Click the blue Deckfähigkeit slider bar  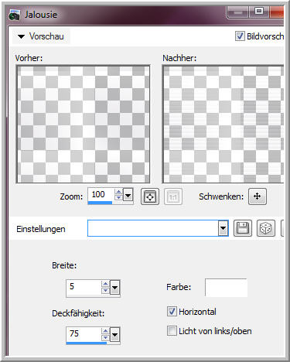(x=87, y=343)
